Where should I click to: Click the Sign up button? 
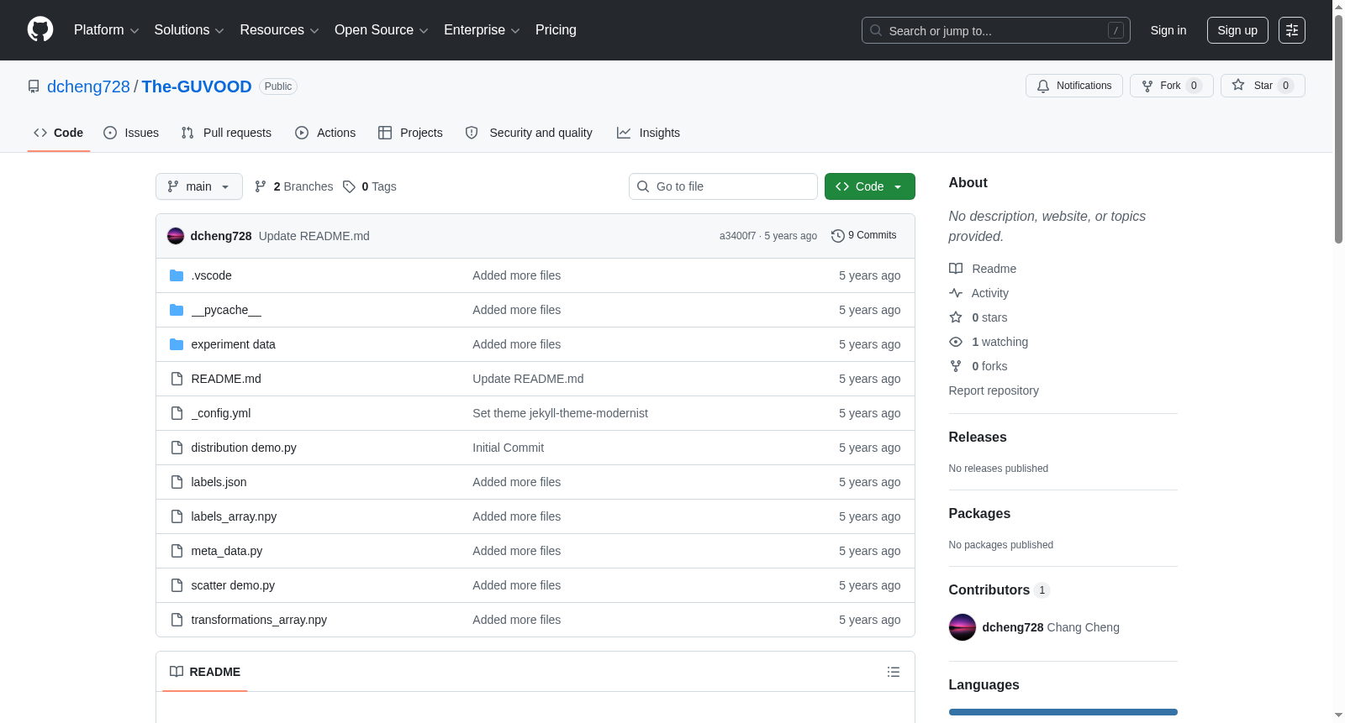[1237, 30]
